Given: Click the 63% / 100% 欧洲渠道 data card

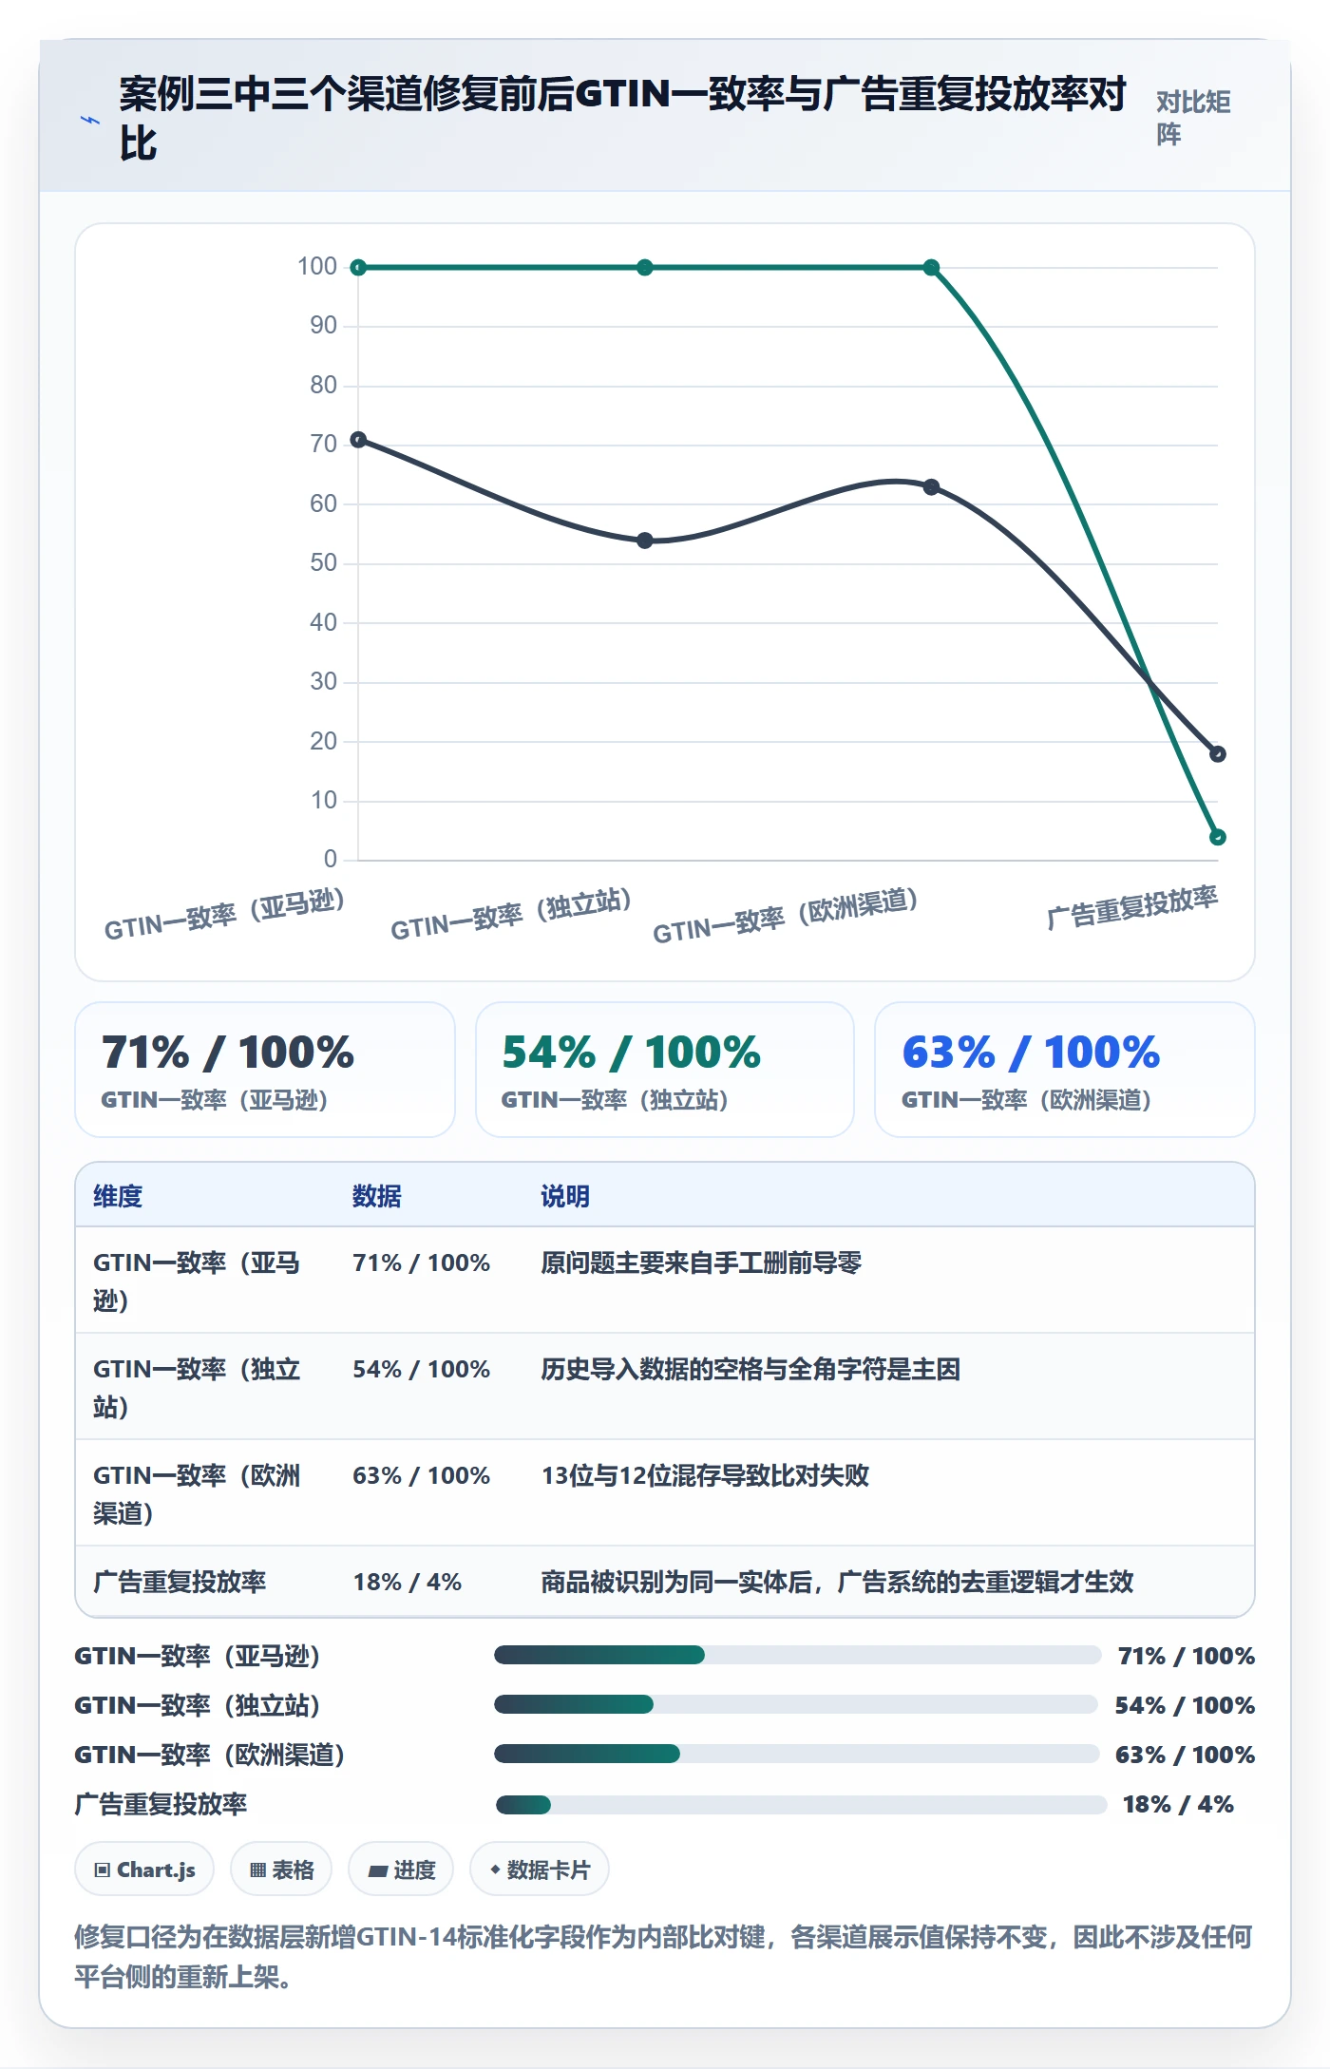Looking at the screenshot, I should [x=1065, y=1070].
